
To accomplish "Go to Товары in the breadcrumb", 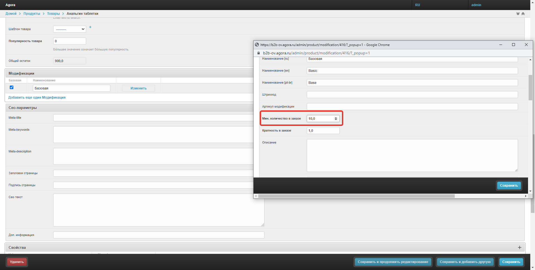I will 53,14.
